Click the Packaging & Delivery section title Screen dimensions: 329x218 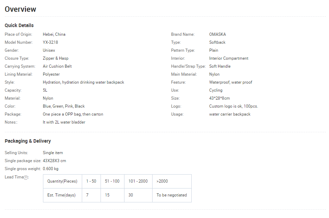(28, 141)
